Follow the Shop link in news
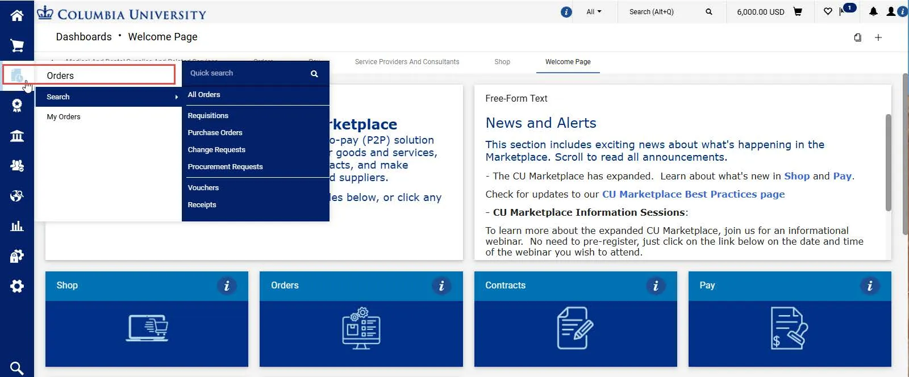This screenshot has height=377, width=909. 797,176
